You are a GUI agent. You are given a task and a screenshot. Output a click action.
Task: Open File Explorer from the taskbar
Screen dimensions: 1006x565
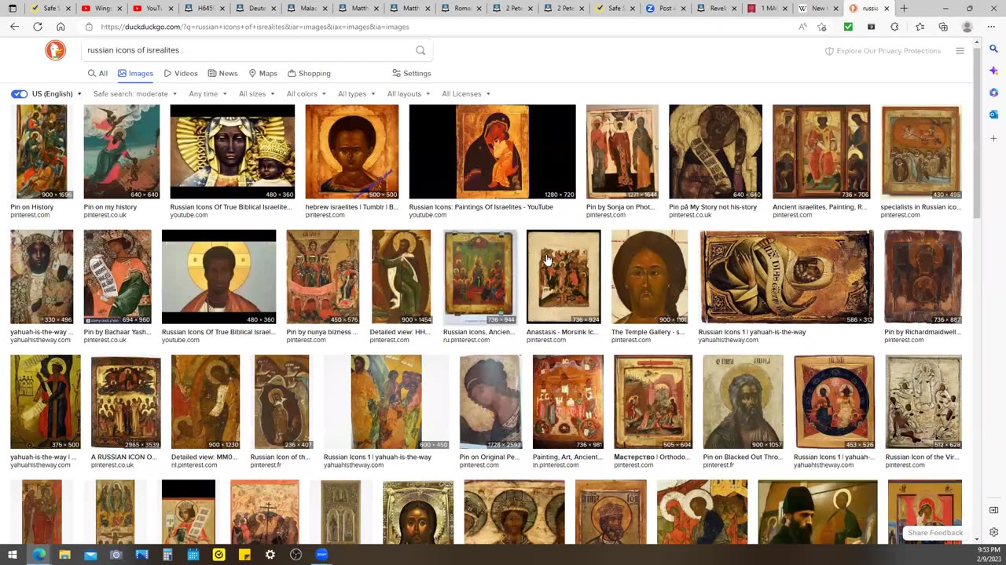(x=64, y=555)
